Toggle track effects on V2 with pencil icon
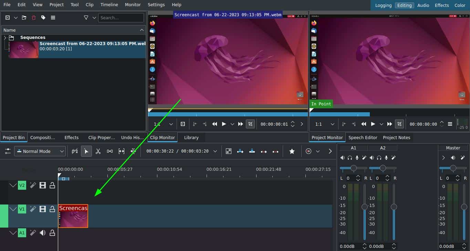470x251 pixels. [33, 185]
